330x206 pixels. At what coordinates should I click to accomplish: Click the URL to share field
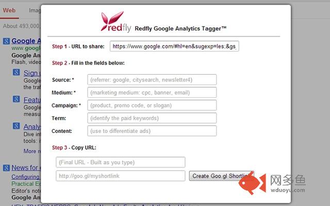(x=174, y=46)
